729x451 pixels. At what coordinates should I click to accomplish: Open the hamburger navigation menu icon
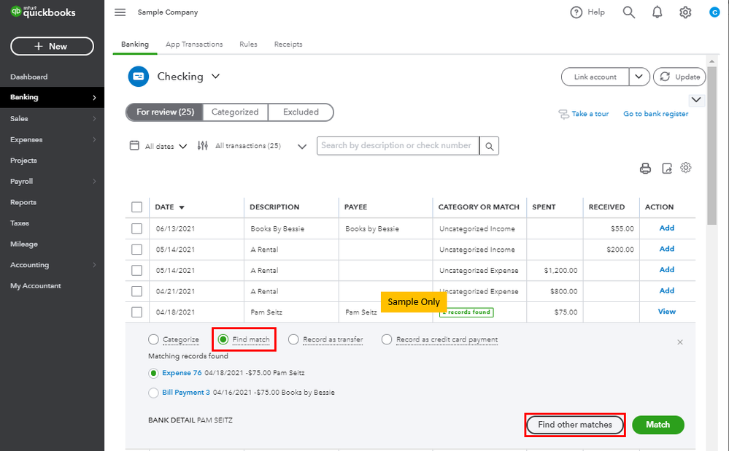120,12
